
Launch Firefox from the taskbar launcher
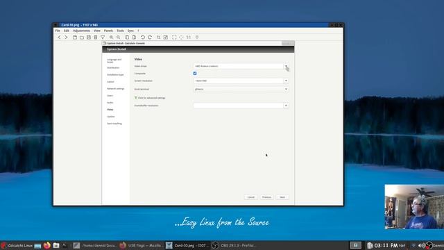47,245
